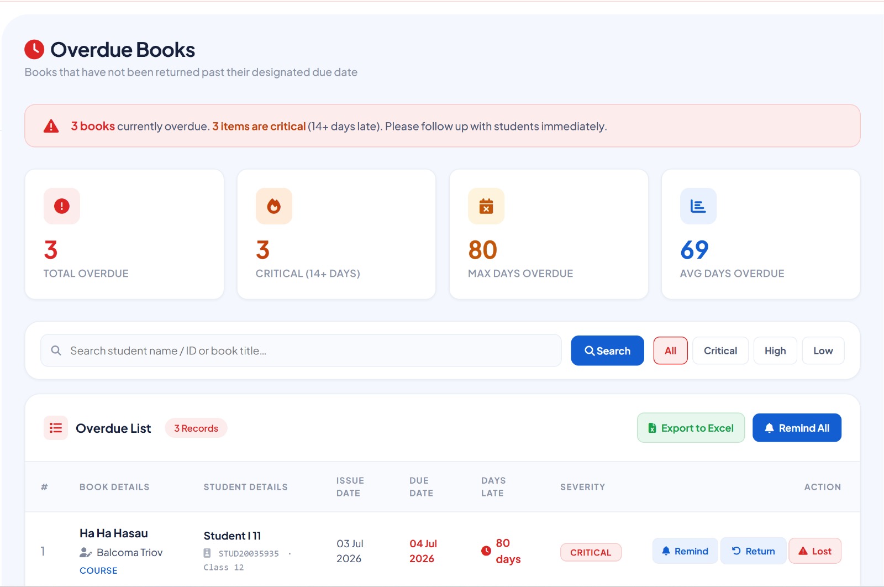Filter list by High severity

point(775,350)
